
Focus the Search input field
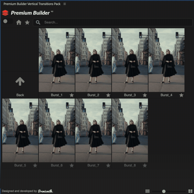pos(113,22)
